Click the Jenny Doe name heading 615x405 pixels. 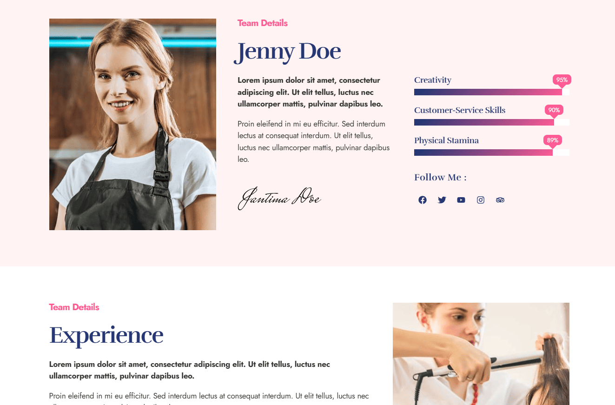288,51
